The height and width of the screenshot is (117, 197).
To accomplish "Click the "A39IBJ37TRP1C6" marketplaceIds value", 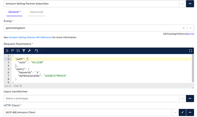I will (x=55, y=76).
